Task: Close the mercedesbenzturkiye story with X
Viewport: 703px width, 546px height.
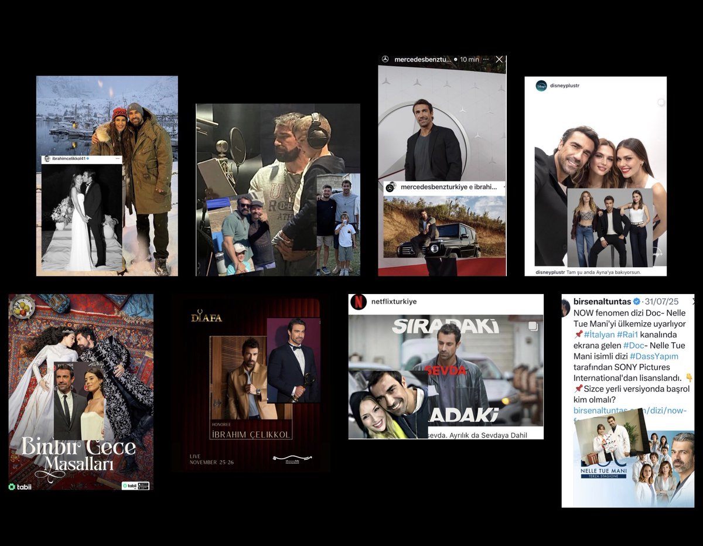Action: [x=499, y=59]
